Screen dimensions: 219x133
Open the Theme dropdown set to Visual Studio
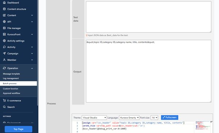click(x=94, y=118)
